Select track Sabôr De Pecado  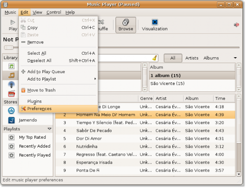145,131
